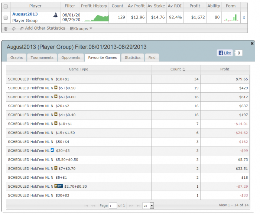Screen dimensions: 260x214
Task: Switch to the Tournaments tab
Action: click(42, 57)
